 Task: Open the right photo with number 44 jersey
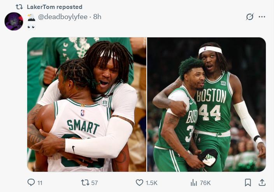pos(206,104)
